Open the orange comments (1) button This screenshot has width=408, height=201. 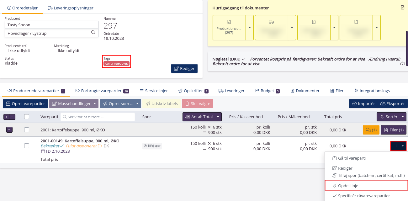click(x=371, y=130)
